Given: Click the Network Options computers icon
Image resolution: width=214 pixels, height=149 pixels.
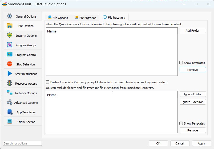Looking at the screenshot, I should click(10, 93).
